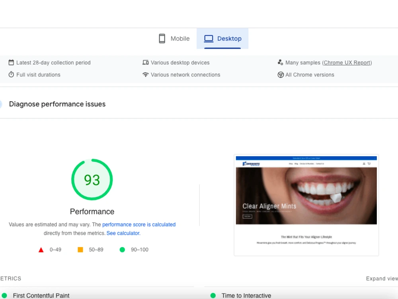Screen dimensions: 398x299
Task: Click the calendar icon beside collection period
Action: [x=11, y=62]
